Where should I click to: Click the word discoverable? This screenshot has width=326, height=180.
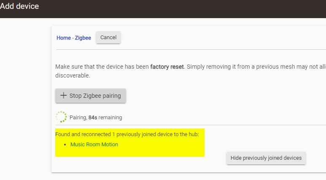click(73, 76)
